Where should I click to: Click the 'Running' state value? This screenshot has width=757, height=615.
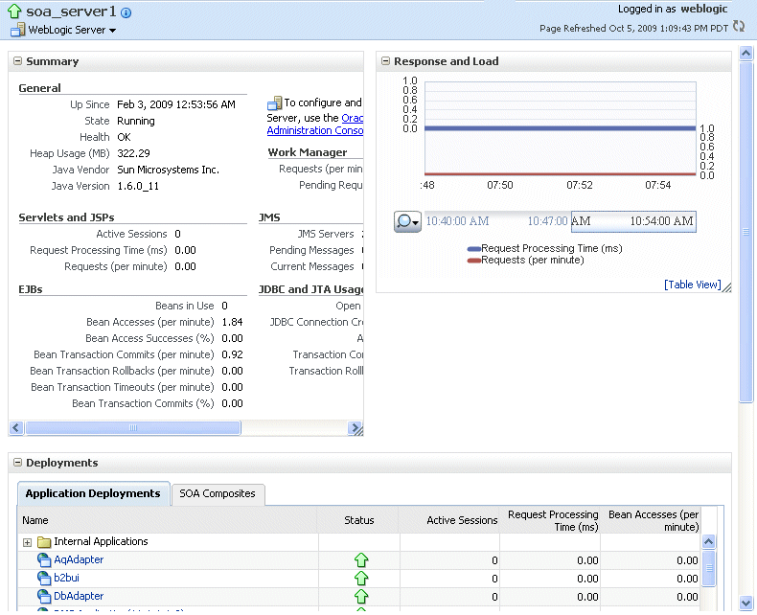click(136, 121)
